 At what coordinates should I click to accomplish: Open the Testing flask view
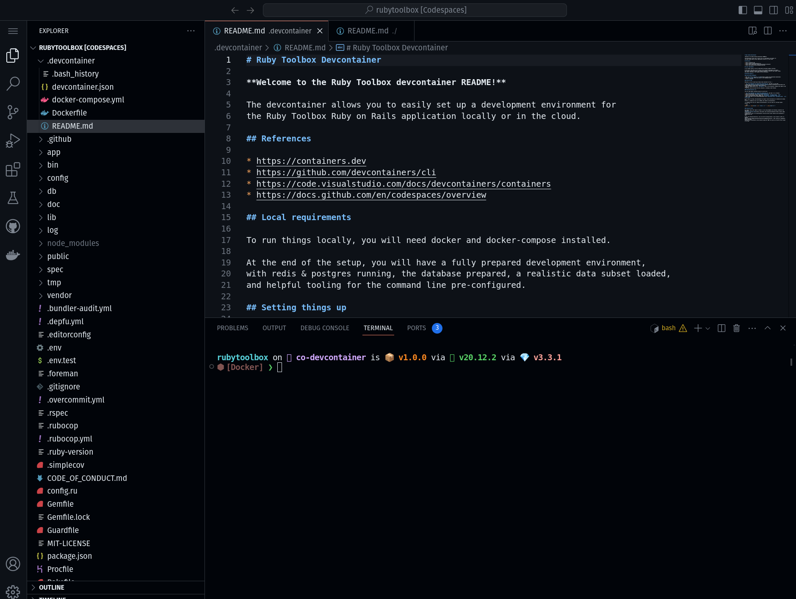[13, 198]
